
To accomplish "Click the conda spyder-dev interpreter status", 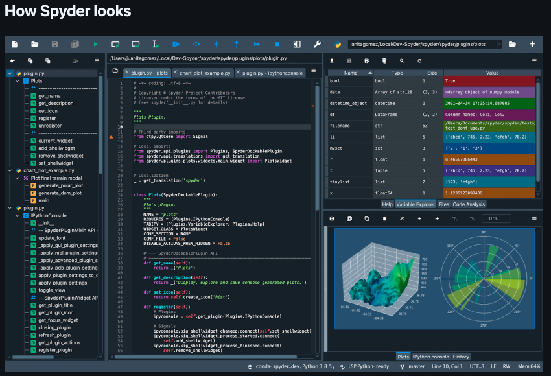I will click(290, 366).
